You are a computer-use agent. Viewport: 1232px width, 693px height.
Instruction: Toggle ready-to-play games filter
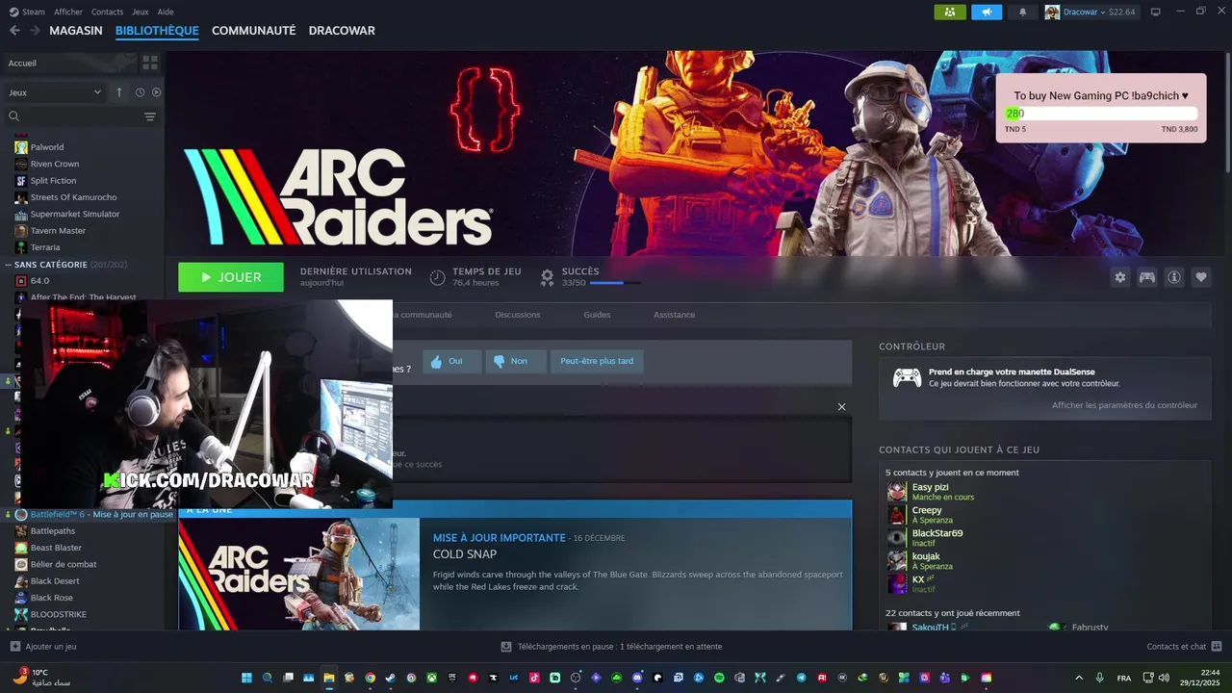[x=156, y=92]
